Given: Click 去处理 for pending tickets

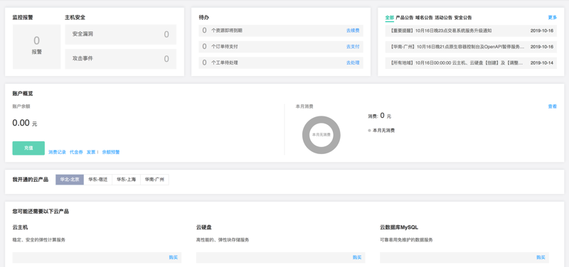Looking at the screenshot, I should [x=353, y=62].
